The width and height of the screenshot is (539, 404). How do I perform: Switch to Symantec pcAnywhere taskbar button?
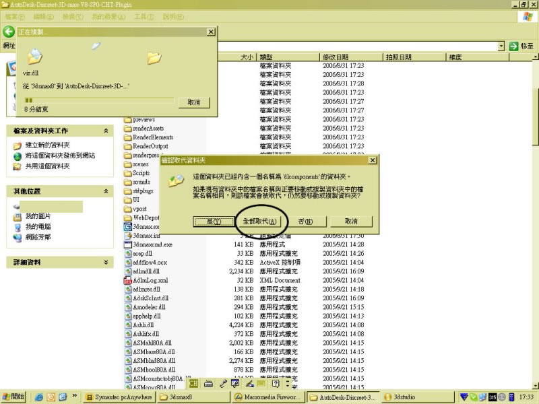119,397
